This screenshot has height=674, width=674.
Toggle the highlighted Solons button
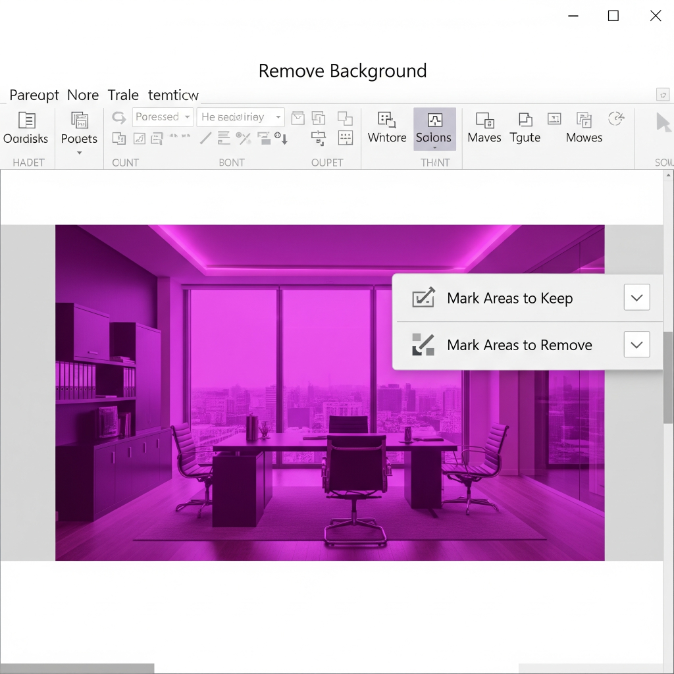tap(434, 128)
